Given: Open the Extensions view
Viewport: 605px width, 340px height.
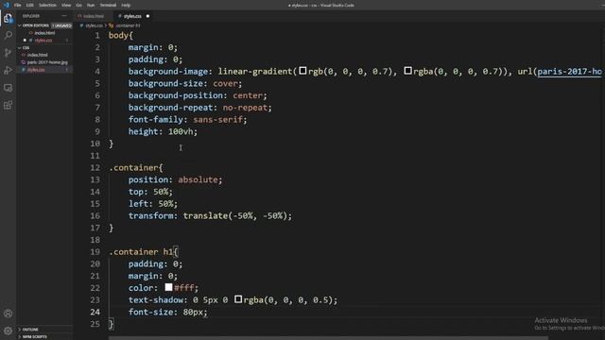Looking at the screenshot, I should click(8, 105).
